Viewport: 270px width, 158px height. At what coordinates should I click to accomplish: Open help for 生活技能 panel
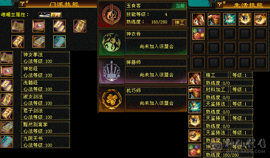pyautogui.click(x=220, y=5)
